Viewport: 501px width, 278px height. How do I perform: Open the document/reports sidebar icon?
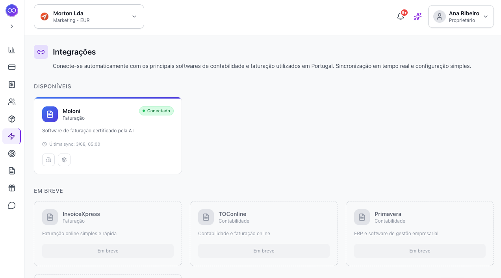(12, 171)
